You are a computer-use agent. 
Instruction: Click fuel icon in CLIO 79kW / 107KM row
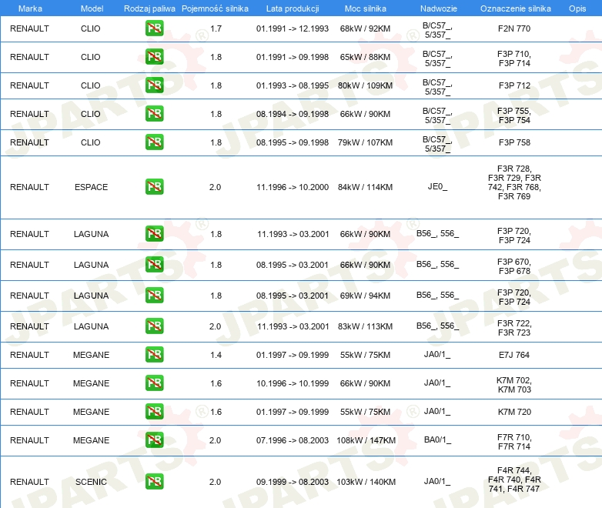[x=154, y=142]
